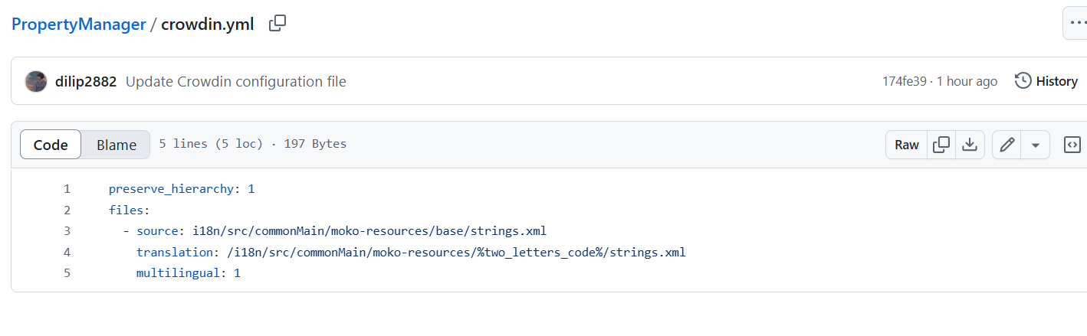Open commit hash 174fe39

pyautogui.click(x=905, y=81)
